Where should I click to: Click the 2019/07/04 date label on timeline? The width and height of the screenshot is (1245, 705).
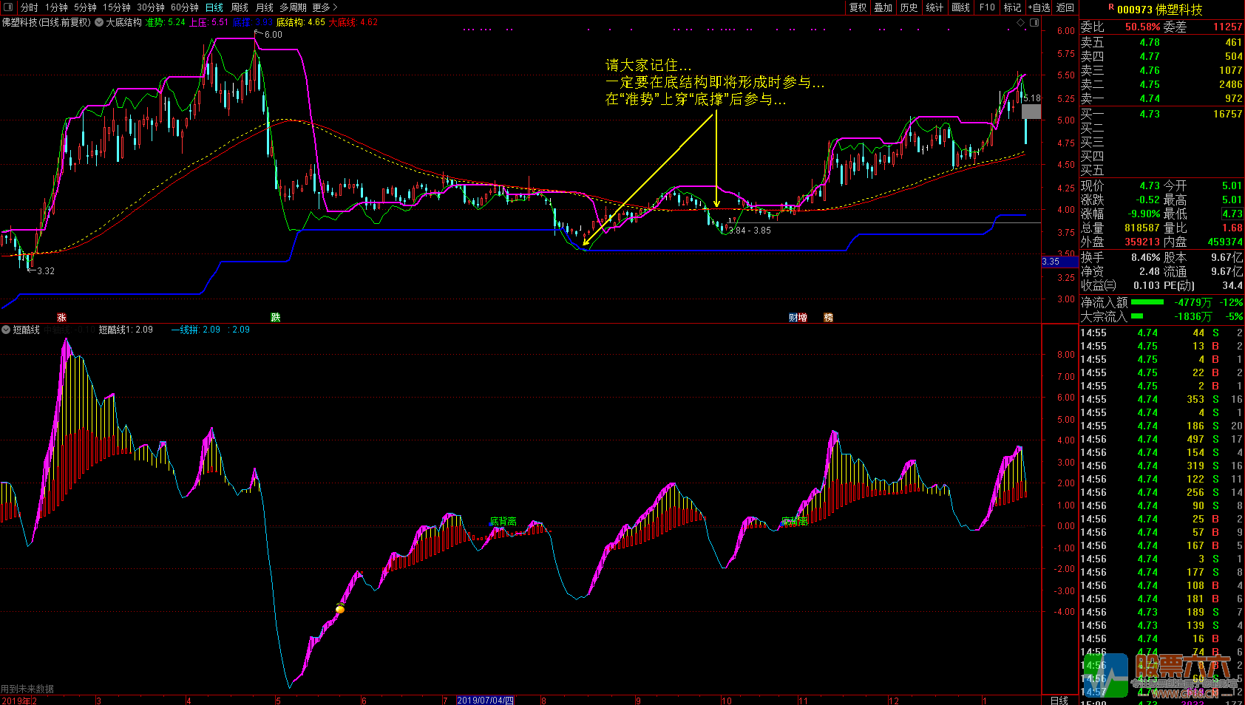(485, 700)
